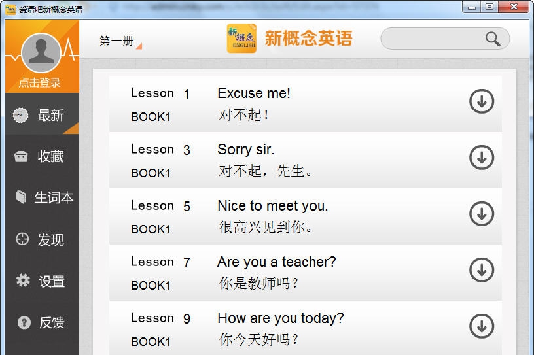Open the 最新 sidebar tab
The width and height of the screenshot is (534, 355).
pyautogui.click(x=42, y=114)
